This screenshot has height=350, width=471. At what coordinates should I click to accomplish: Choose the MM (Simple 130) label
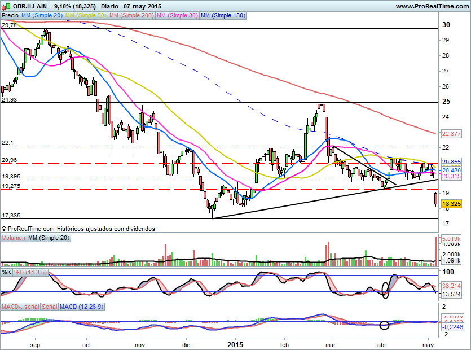pos(223,16)
